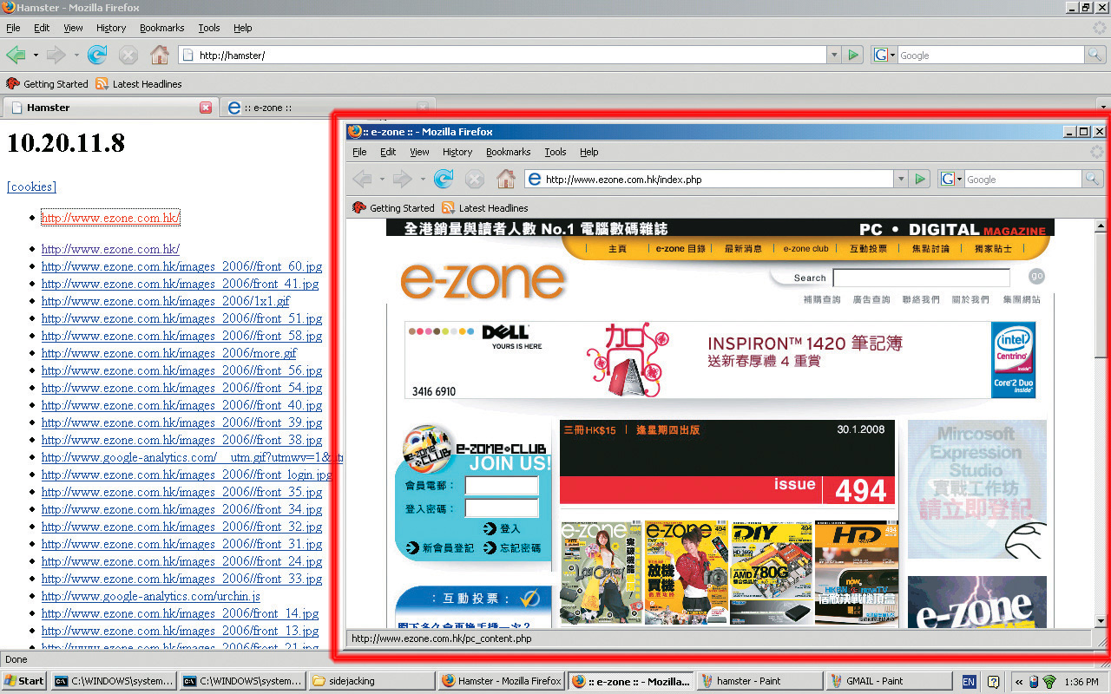
Task: Open the 1x1.gif image link
Action: point(166,301)
